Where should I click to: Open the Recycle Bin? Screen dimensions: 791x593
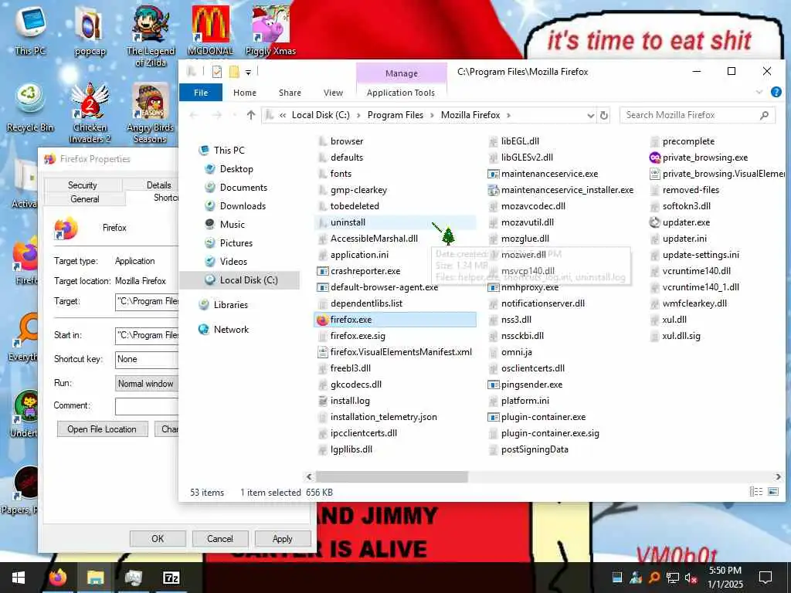(30, 107)
